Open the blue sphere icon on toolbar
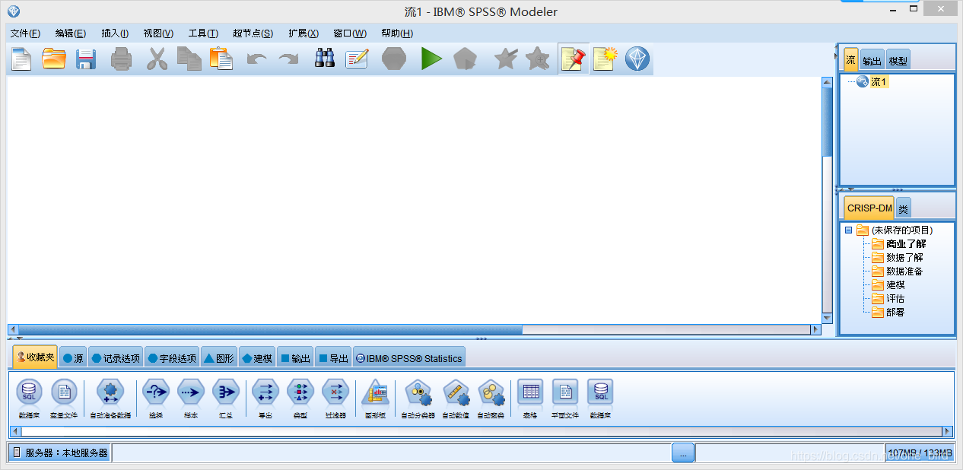Viewport: 963px width, 470px height. pyautogui.click(x=637, y=59)
